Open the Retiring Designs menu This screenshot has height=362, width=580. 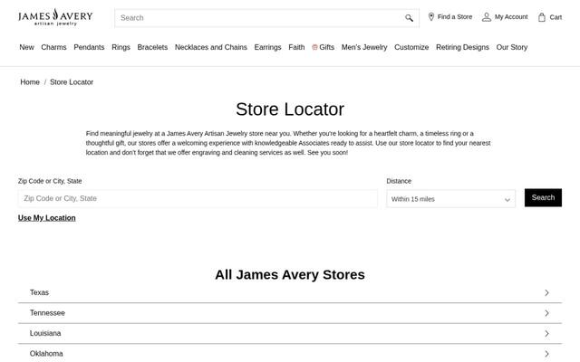click(462, 47)
